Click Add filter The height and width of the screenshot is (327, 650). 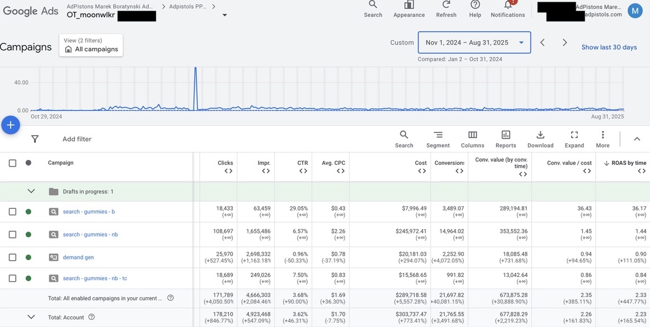click(77, 139)
